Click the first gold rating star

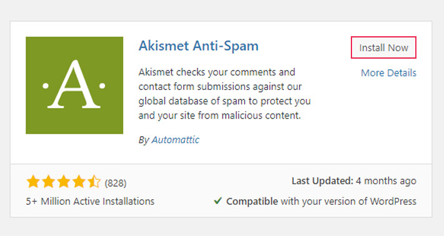pyautogui.click(x=33, y=182)
